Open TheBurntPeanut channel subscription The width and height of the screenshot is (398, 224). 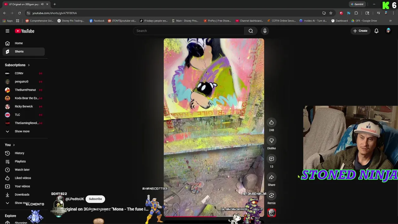tap(24, 90)
